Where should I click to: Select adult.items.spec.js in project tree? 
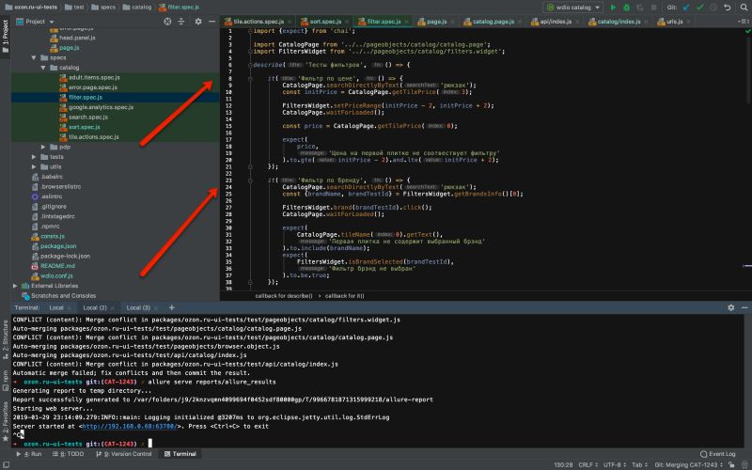tap(89, 78)
